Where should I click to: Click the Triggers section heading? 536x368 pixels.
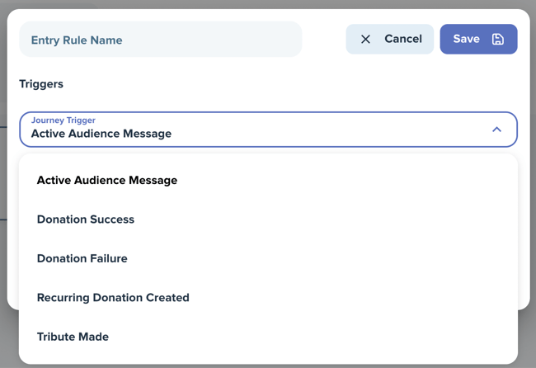click(41, 84)
